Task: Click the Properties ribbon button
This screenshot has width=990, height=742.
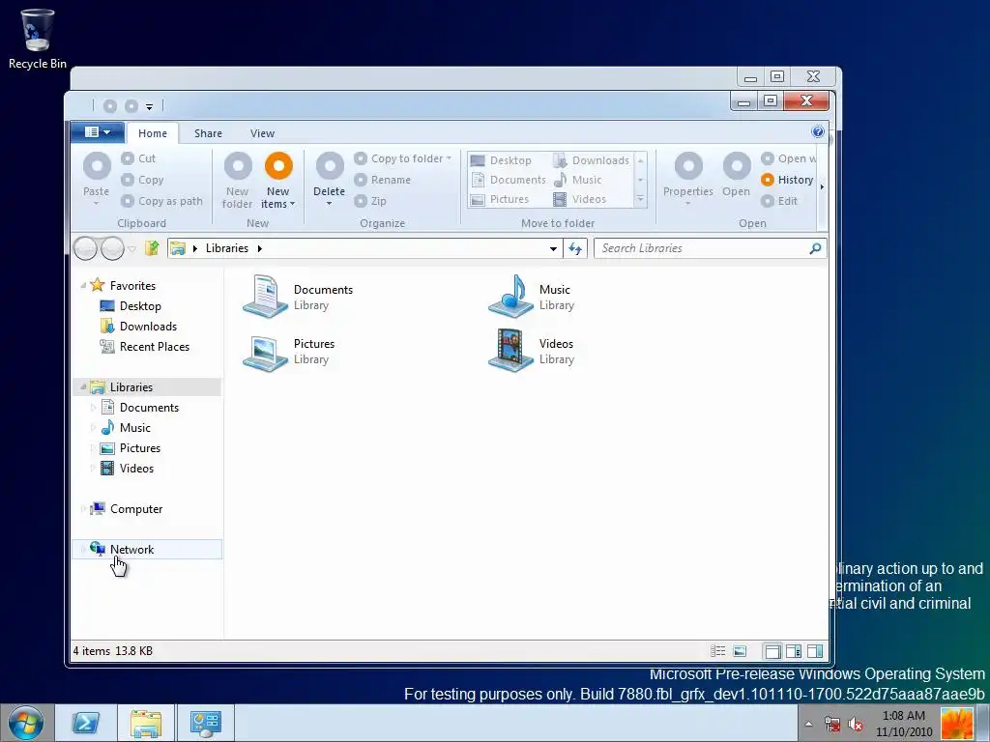Action: [x=688, y=179]
